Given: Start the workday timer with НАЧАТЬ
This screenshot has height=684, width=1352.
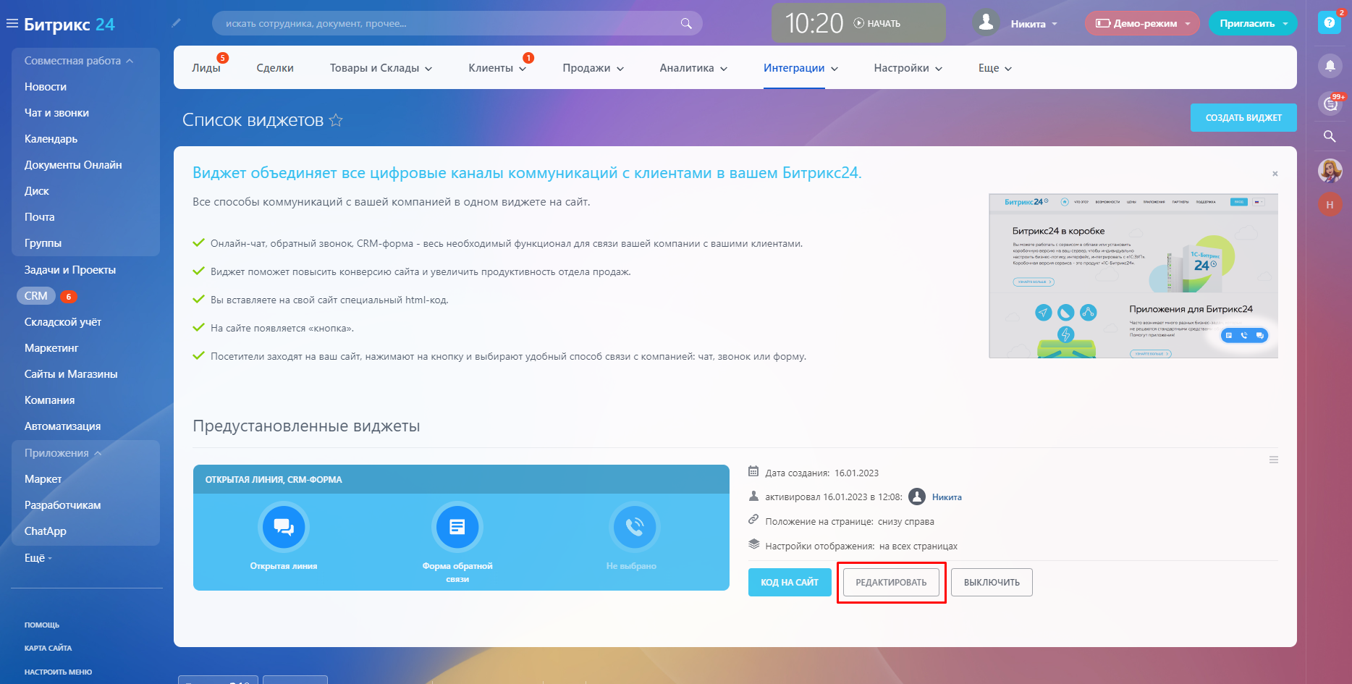Looking at the screenshot, I should coord(877,24).
